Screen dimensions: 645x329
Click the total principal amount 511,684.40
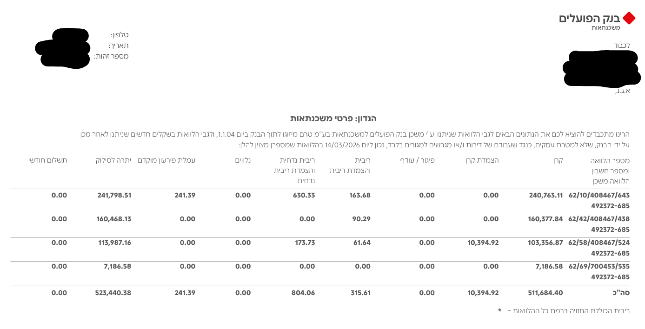pos(545,293)
